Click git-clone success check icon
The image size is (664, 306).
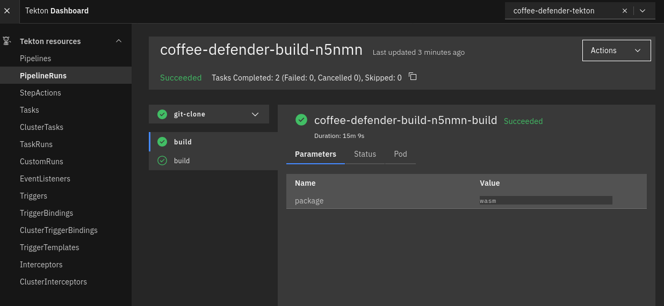162,114
